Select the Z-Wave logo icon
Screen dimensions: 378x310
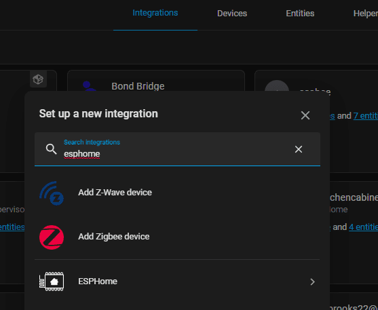click(52, 193)
